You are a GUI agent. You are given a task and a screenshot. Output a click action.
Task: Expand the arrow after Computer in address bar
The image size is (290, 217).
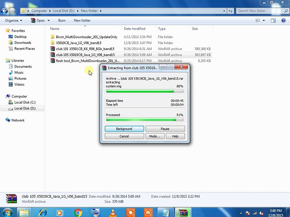click(50, 11)
